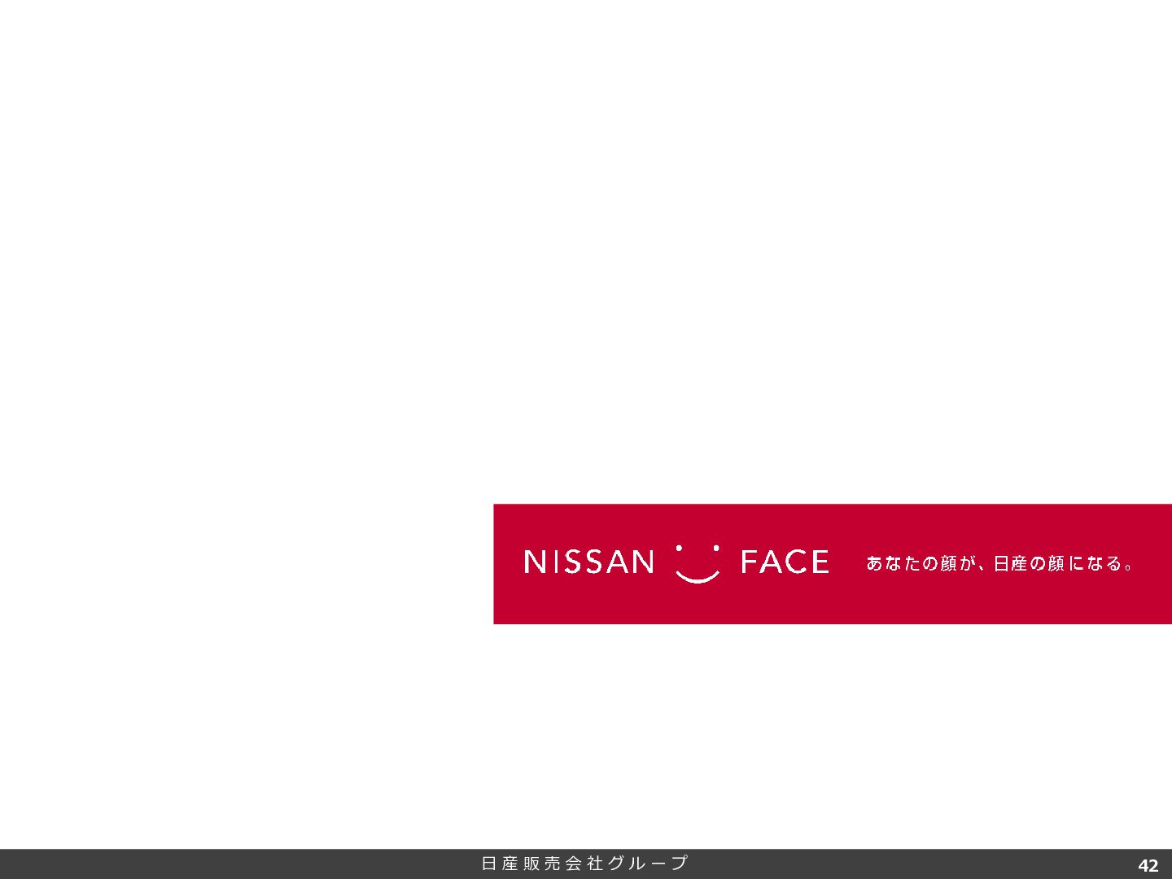Click the smile curve of the logo
Viewport: 1172px width, 879px height.
click(x=698, y=576)
